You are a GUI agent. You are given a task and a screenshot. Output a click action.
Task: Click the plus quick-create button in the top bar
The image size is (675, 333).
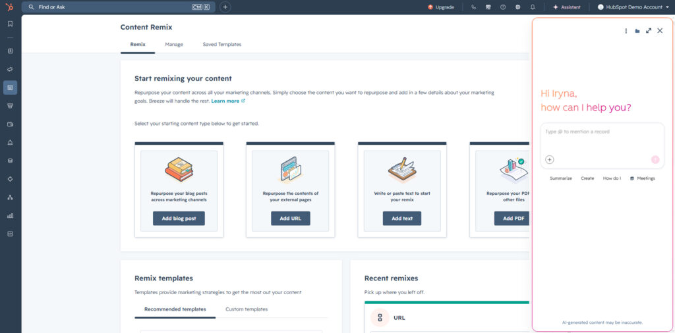click(225, 7)
